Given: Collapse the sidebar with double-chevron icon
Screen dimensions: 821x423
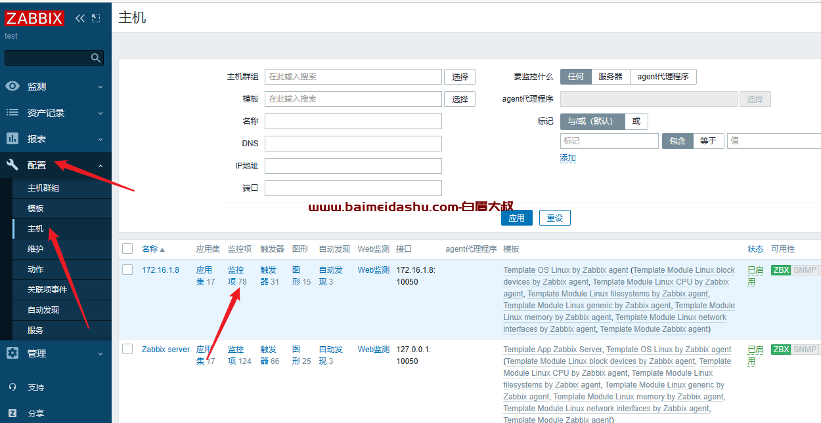Looking at the screenshot, I should coord(80,18).
